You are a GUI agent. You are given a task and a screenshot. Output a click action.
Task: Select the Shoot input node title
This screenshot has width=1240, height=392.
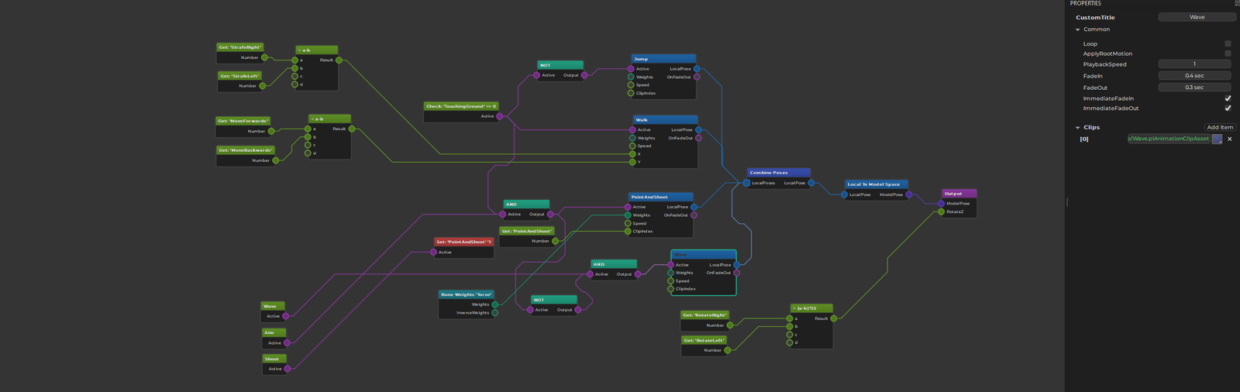coord(274,359)
